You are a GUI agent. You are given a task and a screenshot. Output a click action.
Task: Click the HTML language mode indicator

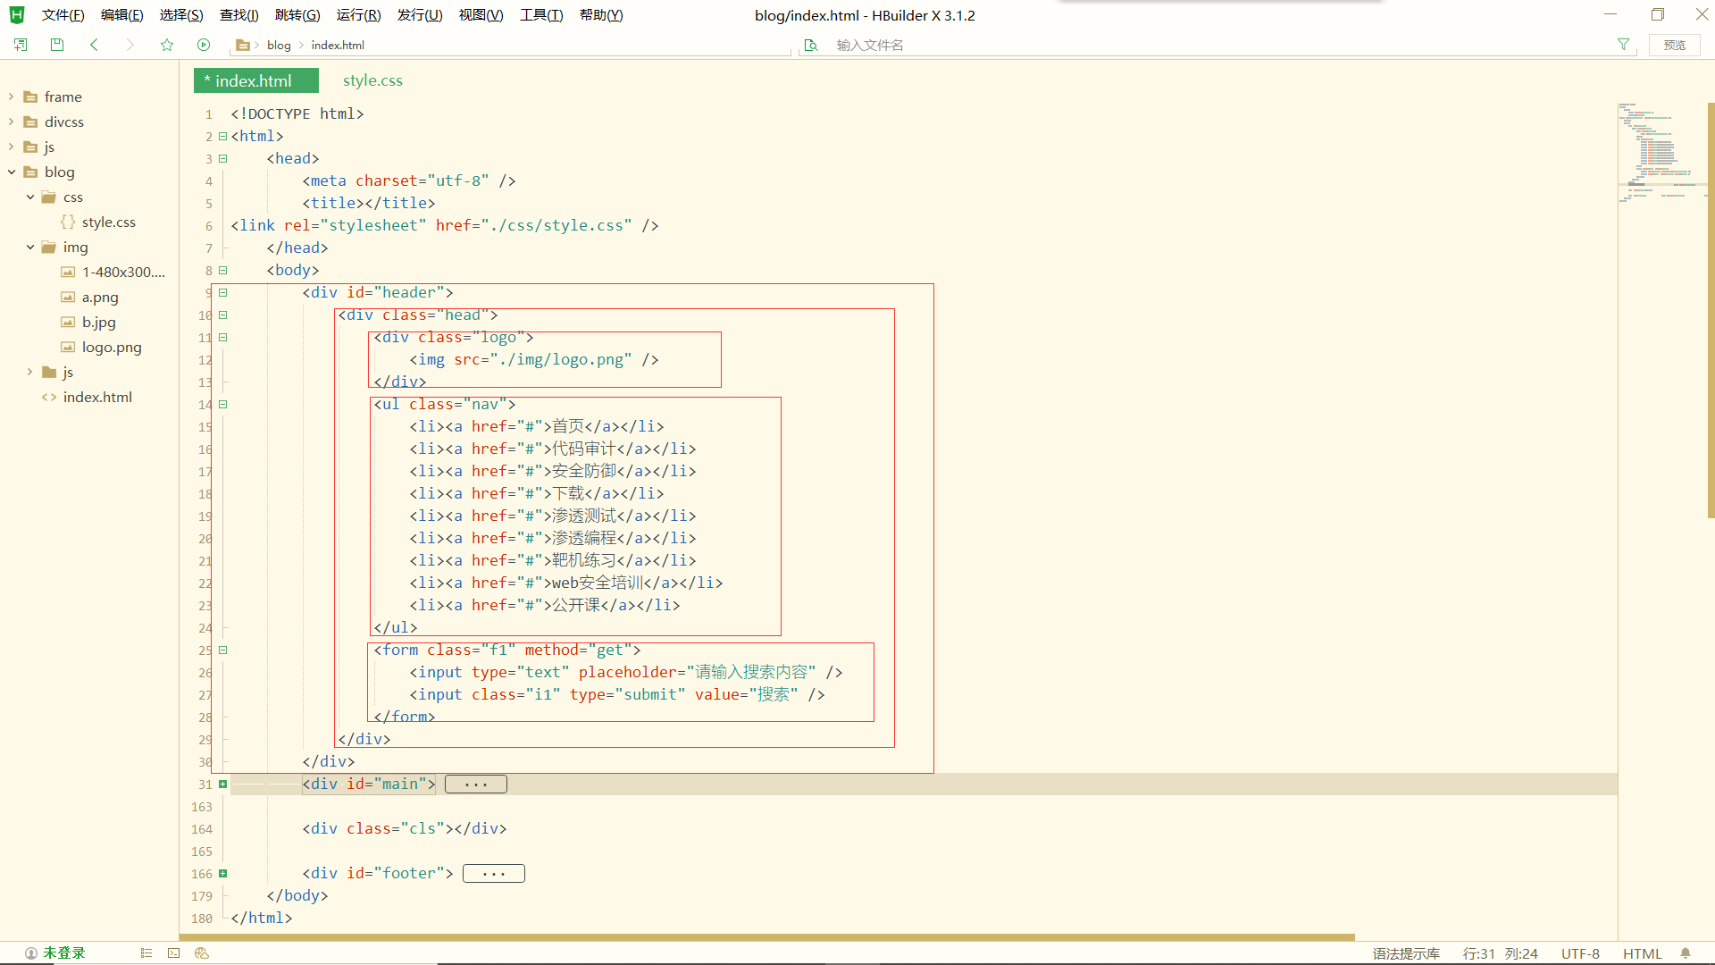coord(1642,953)
